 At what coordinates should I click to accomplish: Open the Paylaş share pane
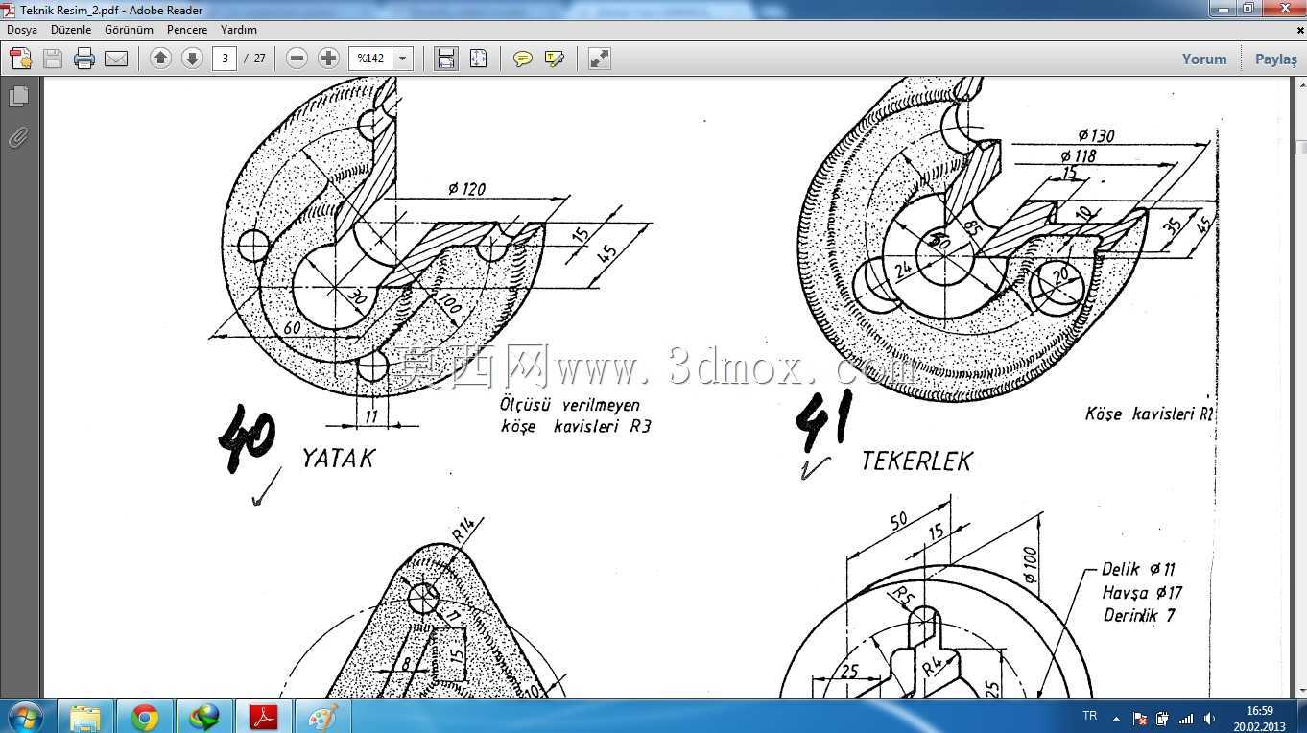1276,59
